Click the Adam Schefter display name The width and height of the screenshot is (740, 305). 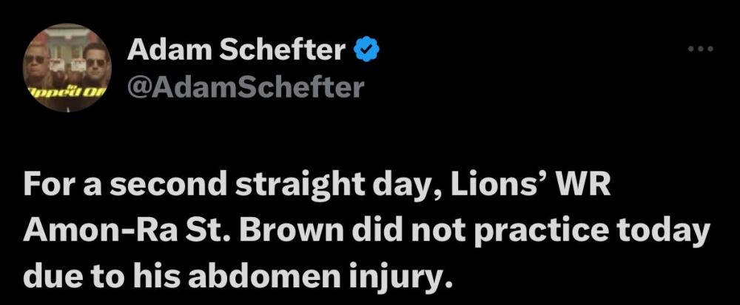tap(237, 50)
